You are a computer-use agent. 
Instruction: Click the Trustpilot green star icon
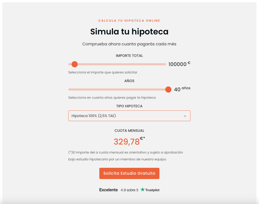(143, 190)
